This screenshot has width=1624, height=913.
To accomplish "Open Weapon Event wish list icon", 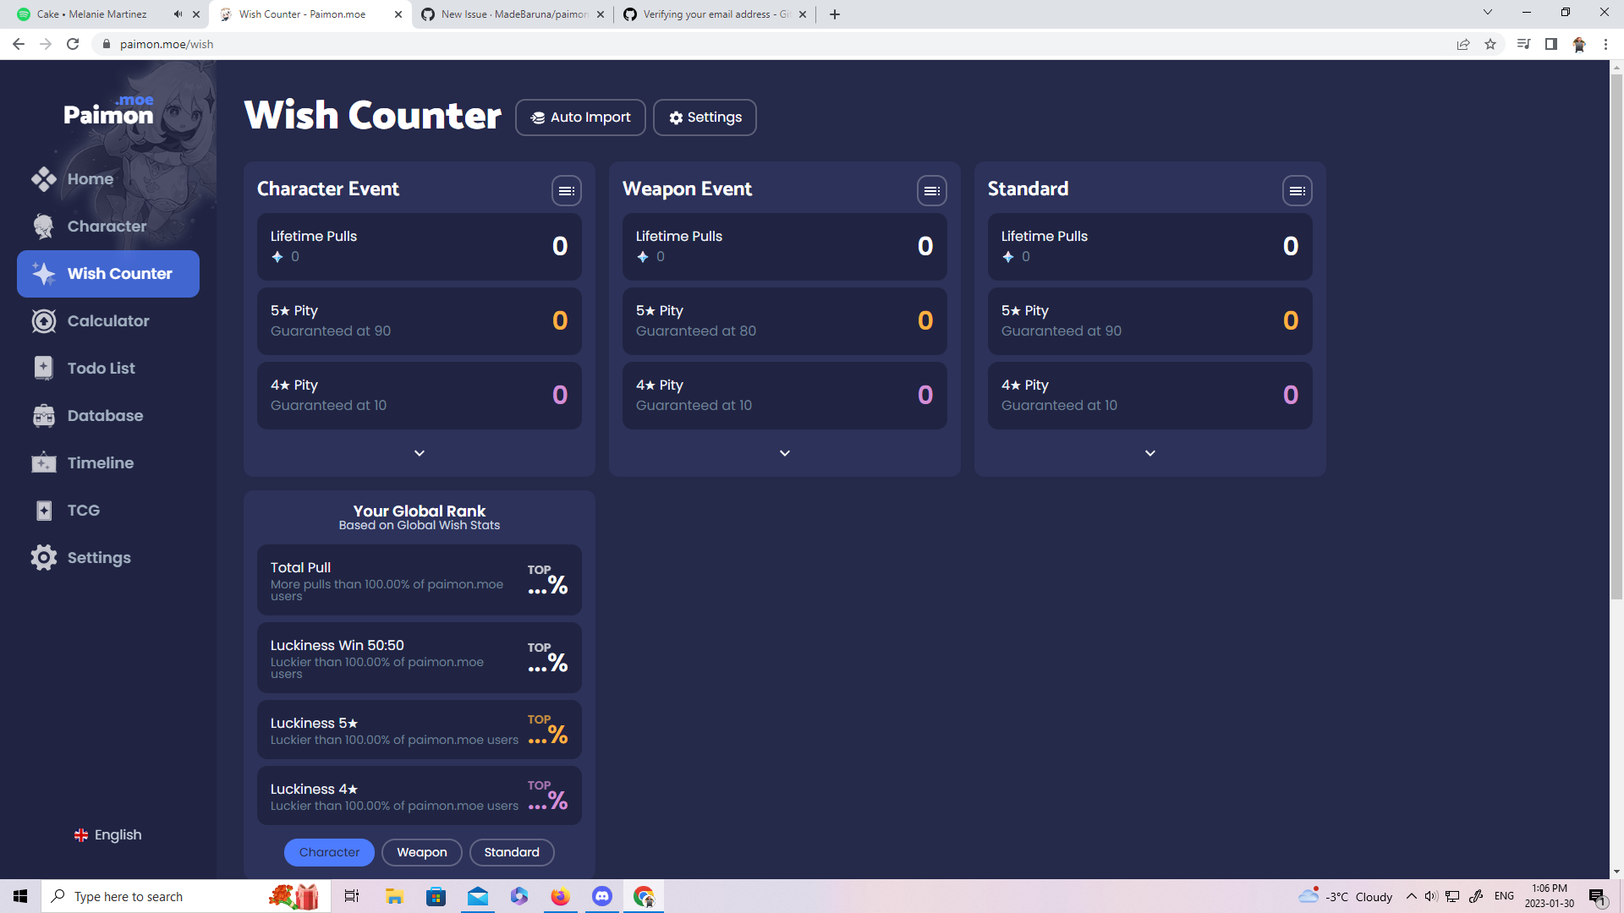I will (931, 191).
